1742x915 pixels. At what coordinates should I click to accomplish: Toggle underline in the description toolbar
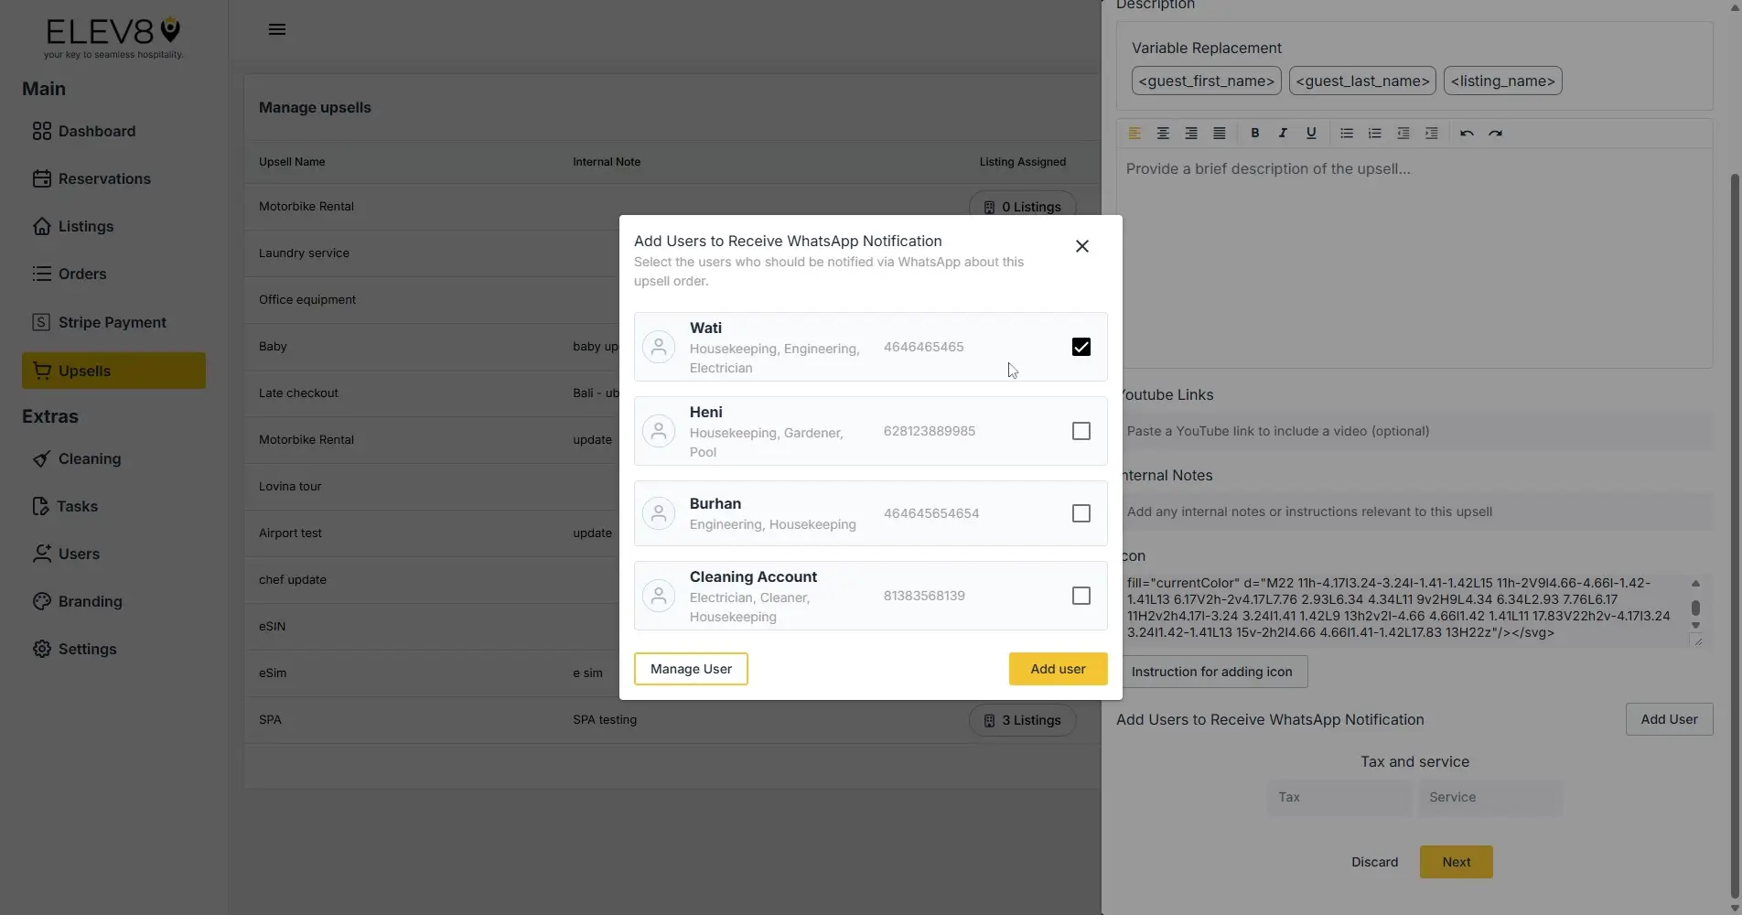(x=1311, y=133)
